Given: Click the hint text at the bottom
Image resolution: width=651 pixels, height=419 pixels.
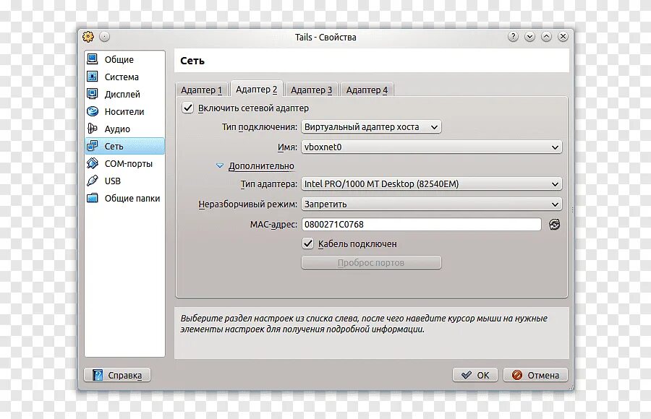Looking at the screenshot, I should click(364, 324).
